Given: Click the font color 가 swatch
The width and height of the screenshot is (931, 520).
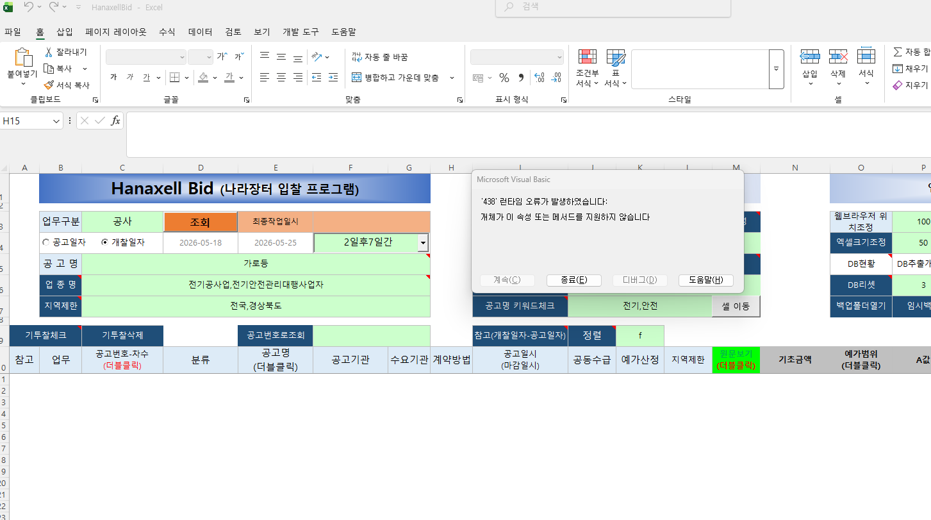Looking at the screenshot, I should pyautogui.click(x=229, y=78).
